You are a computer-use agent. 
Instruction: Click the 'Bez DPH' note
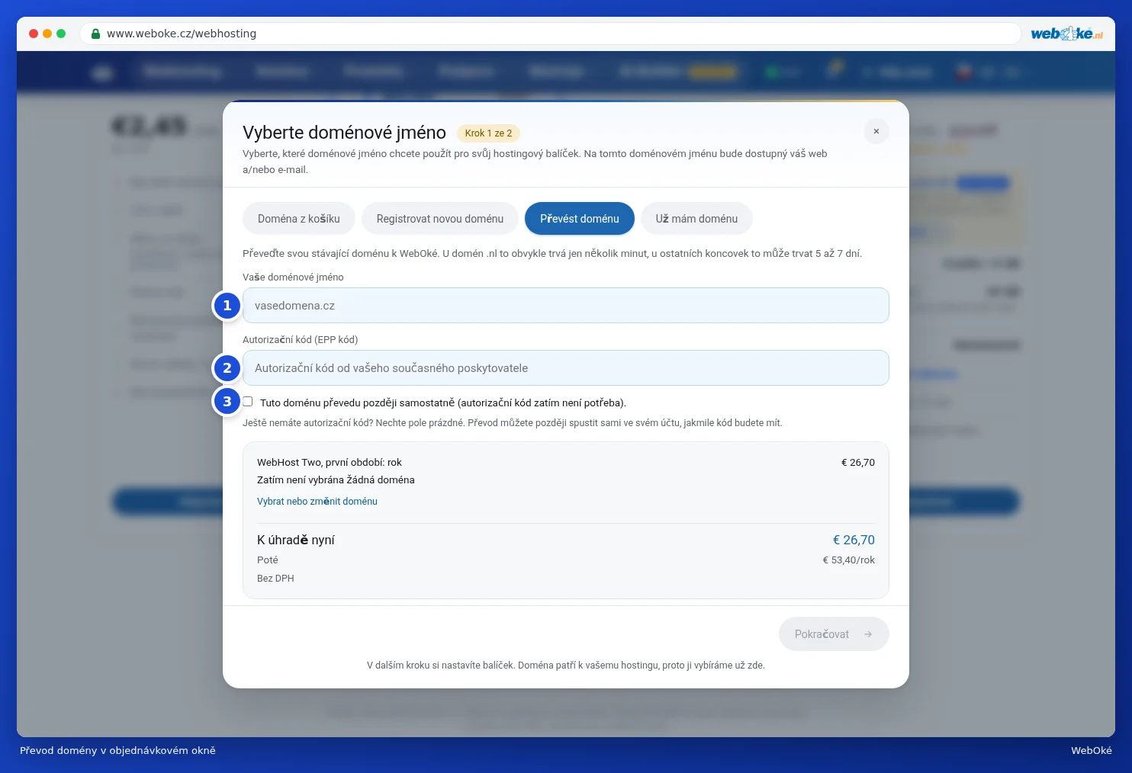(275, 578)
